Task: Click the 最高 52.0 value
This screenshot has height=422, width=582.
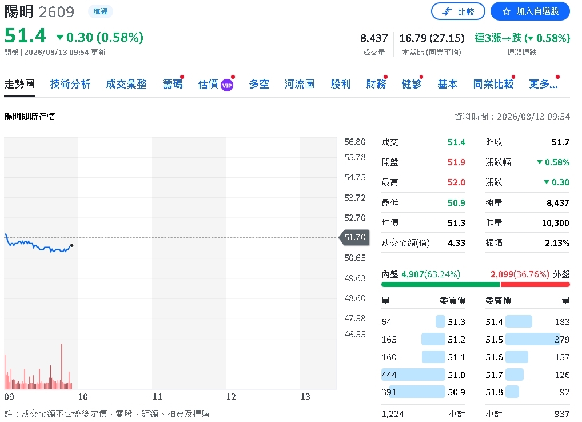Action: (x=456, y=182)
